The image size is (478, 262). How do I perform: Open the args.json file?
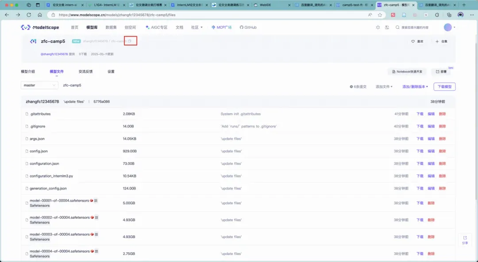[x=37, y=139]
